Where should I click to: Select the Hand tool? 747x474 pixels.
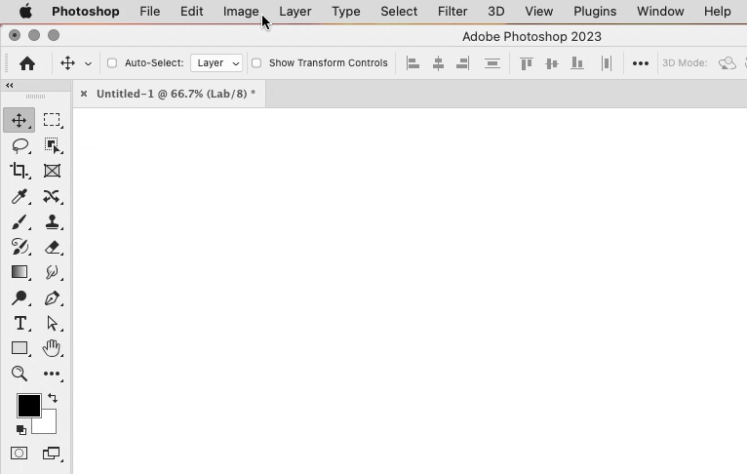pyautogui.click(x=52, y=348)
